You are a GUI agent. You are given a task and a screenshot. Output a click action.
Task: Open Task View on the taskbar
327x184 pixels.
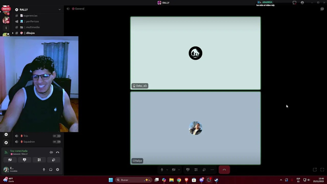pos(157,180)
